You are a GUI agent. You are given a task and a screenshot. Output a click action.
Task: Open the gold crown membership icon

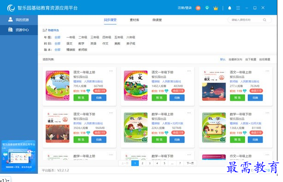click(216, 8)
